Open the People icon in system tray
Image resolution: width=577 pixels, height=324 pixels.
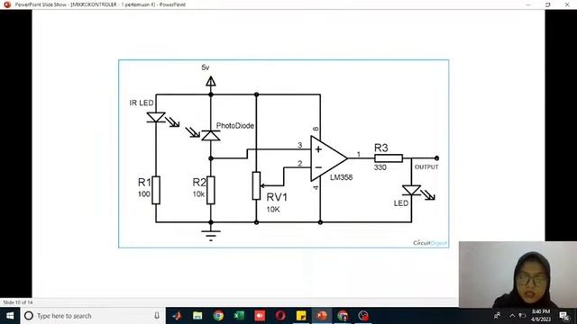pyautogui.click(x=497, y=316)
